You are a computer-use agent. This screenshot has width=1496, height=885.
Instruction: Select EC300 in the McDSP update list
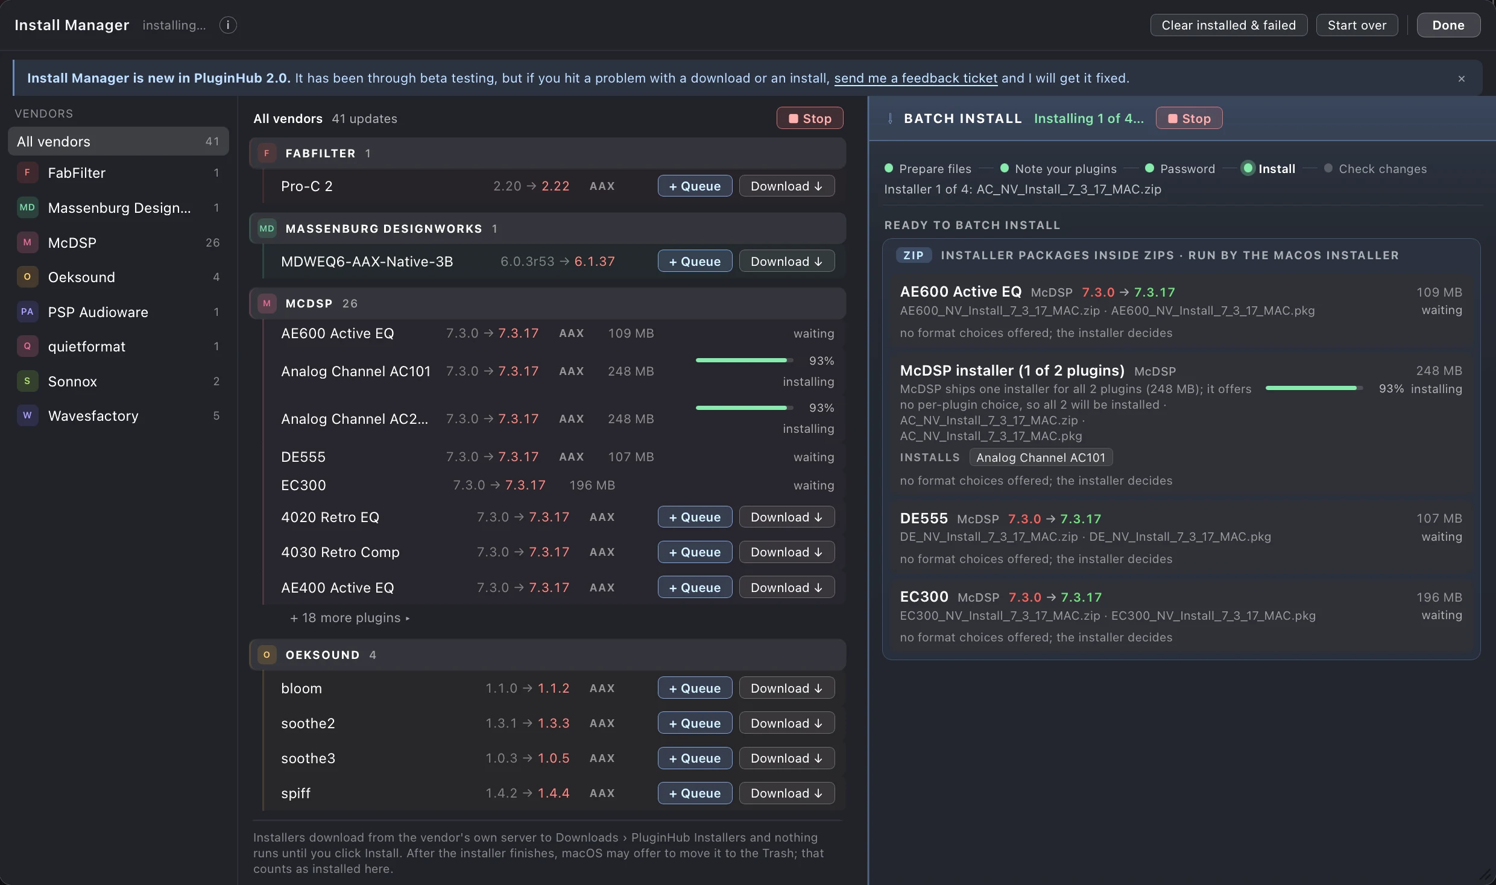coord(554,485)
